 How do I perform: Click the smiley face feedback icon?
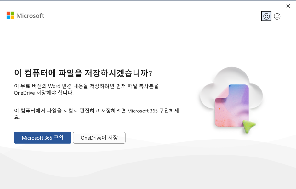click(x=266, y=16)
